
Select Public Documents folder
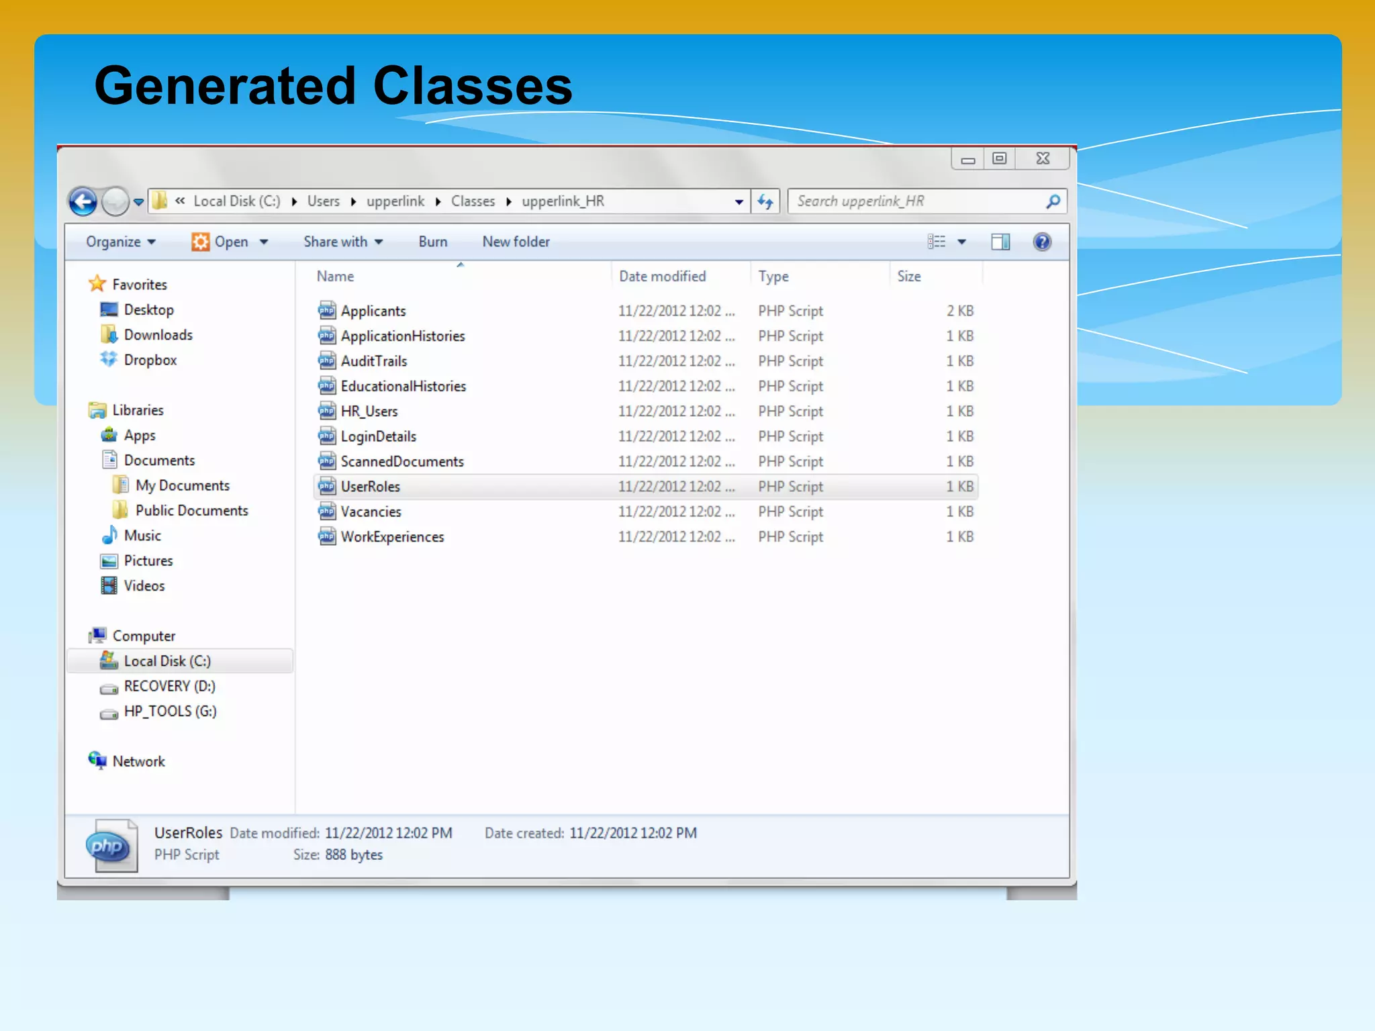pyautogui.click(x=180, y=510)
